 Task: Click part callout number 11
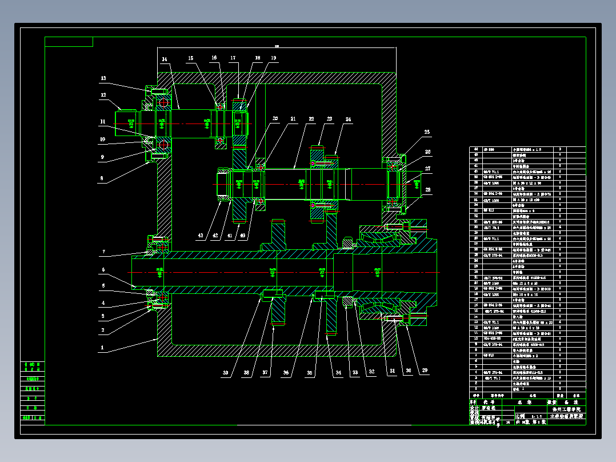coord(103,121)
